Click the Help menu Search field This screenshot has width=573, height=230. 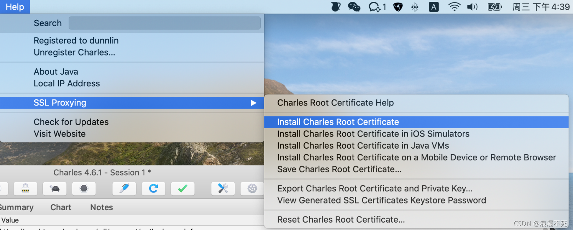(164, 23)
